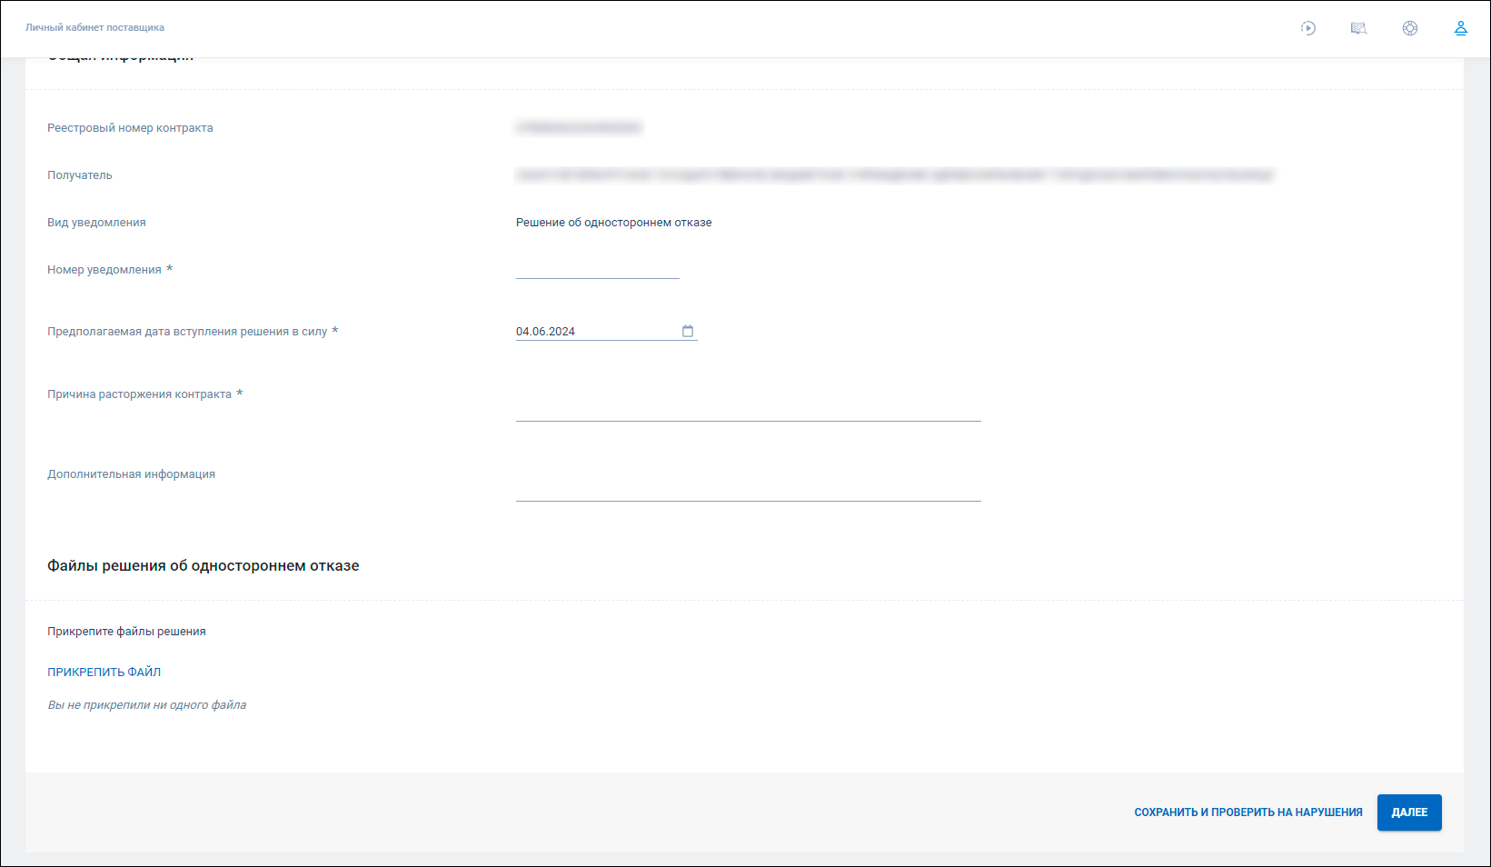The image size is (1491, 867).
Task: Click text Прикрепите файлы решения
Action: 126,632
